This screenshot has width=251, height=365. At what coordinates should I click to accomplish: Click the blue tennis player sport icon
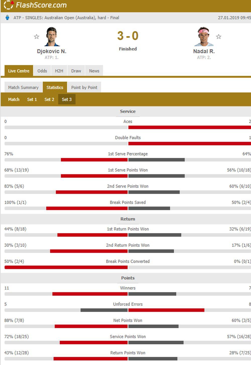pyautogui.click(x=8, y=18)
